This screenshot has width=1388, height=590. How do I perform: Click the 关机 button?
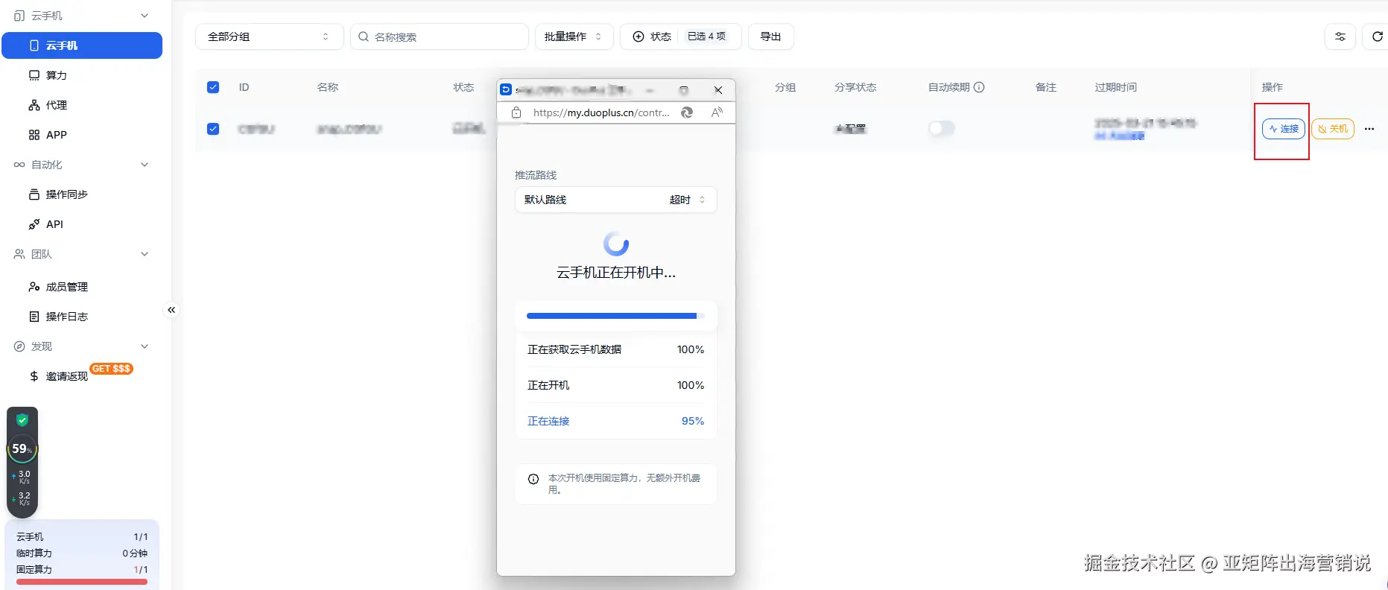[1333, 129]
